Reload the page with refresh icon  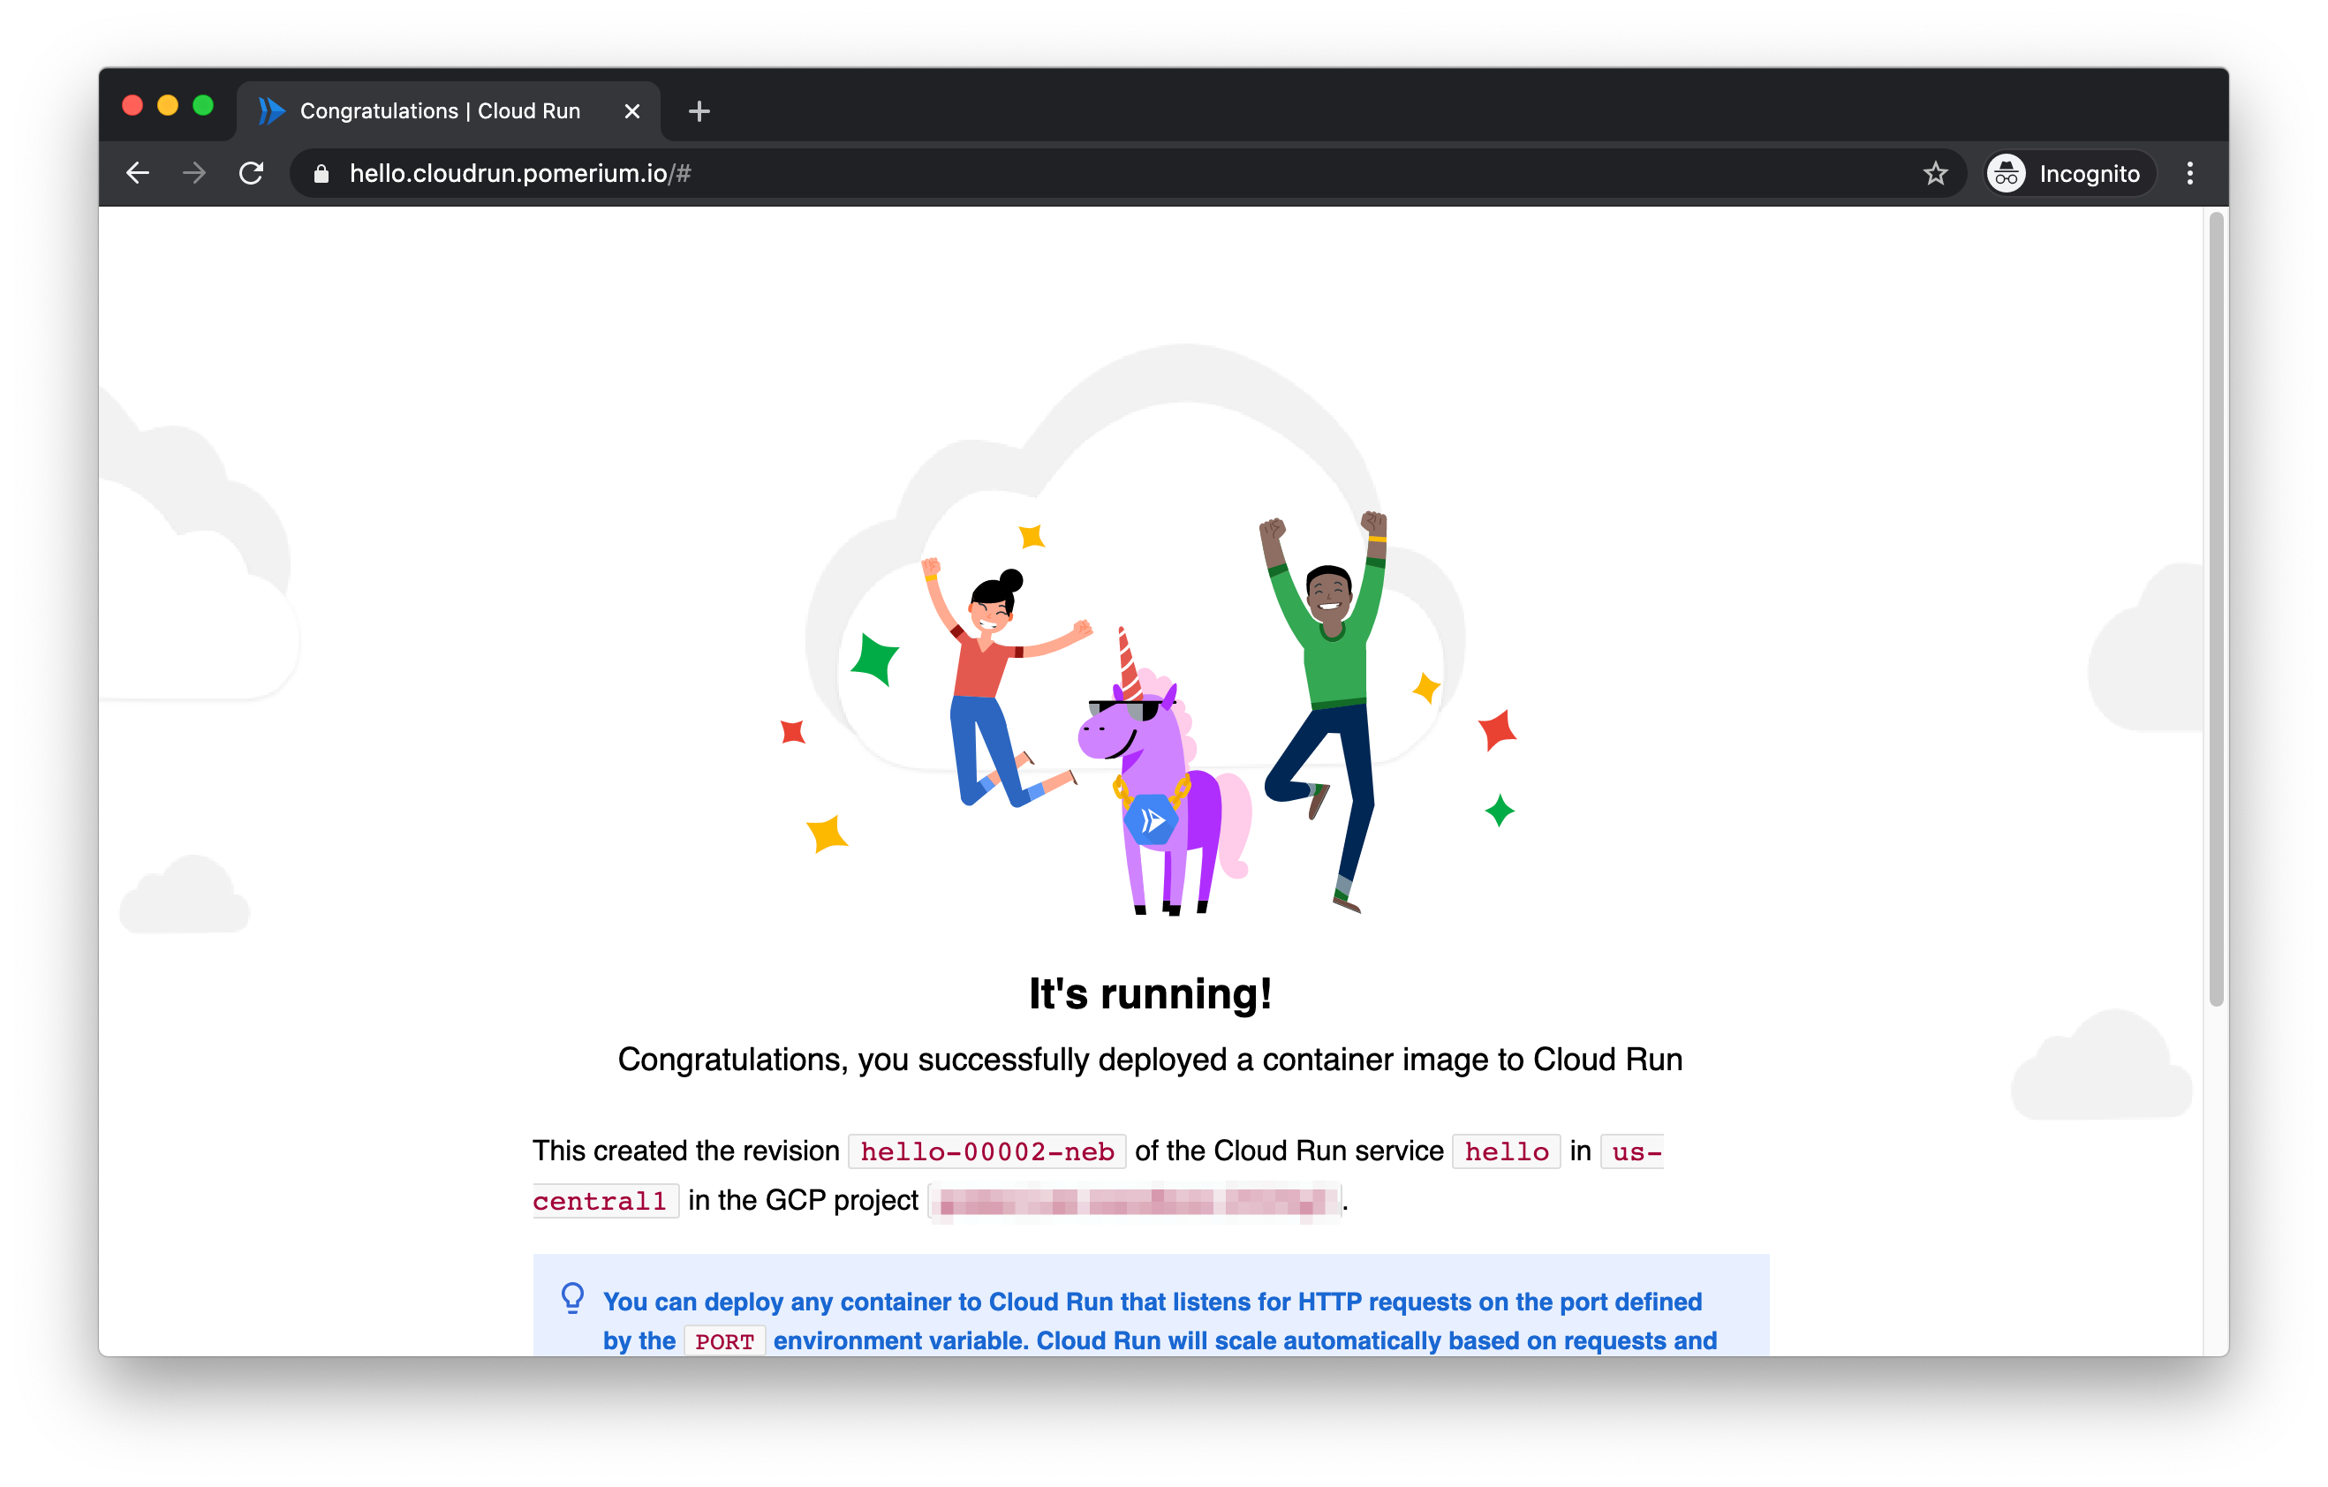(x=252, y=173)
